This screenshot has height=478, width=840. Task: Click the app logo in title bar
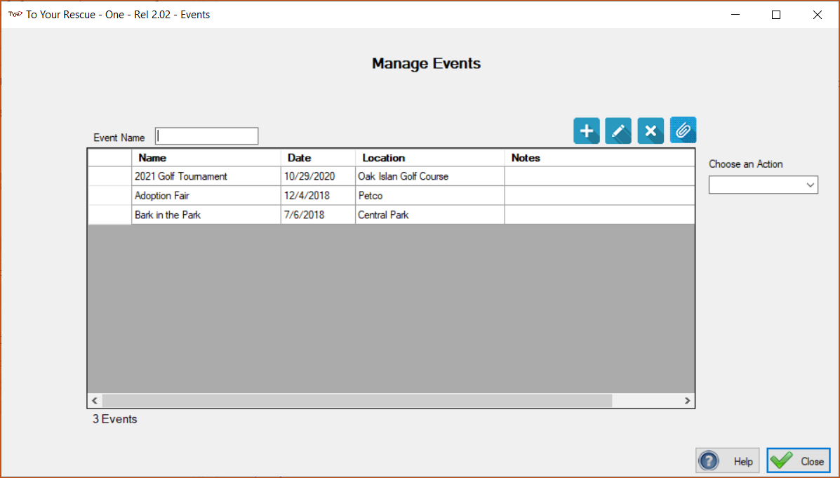click(x=15, y=15)
